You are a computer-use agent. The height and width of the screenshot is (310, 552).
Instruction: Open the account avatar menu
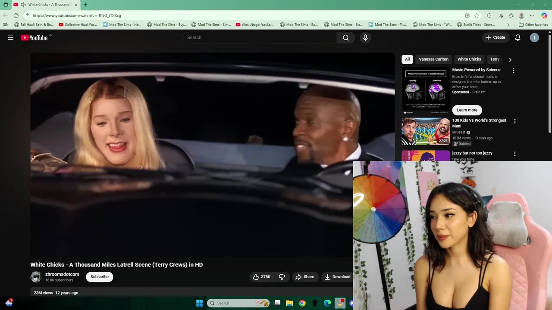(534, 37)
